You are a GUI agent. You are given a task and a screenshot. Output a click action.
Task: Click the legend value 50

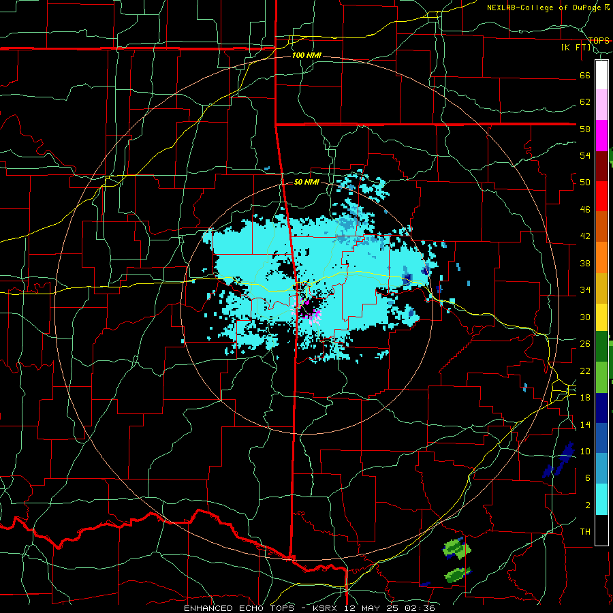585,183
